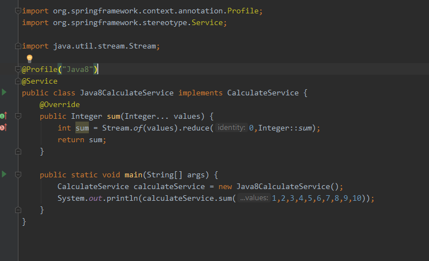Viewport: 429px width, 261px height.
Task: Run the main method using gutter arrow
Action: pos(4,174)
